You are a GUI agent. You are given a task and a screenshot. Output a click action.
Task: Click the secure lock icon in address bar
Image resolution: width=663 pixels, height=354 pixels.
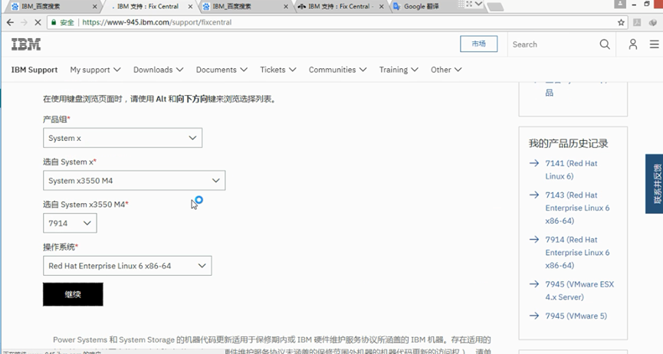pyautogui.click(x=54, y=22)
